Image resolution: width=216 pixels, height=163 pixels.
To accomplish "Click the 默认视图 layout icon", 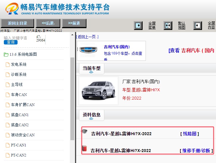I will [x=168, y=25].
